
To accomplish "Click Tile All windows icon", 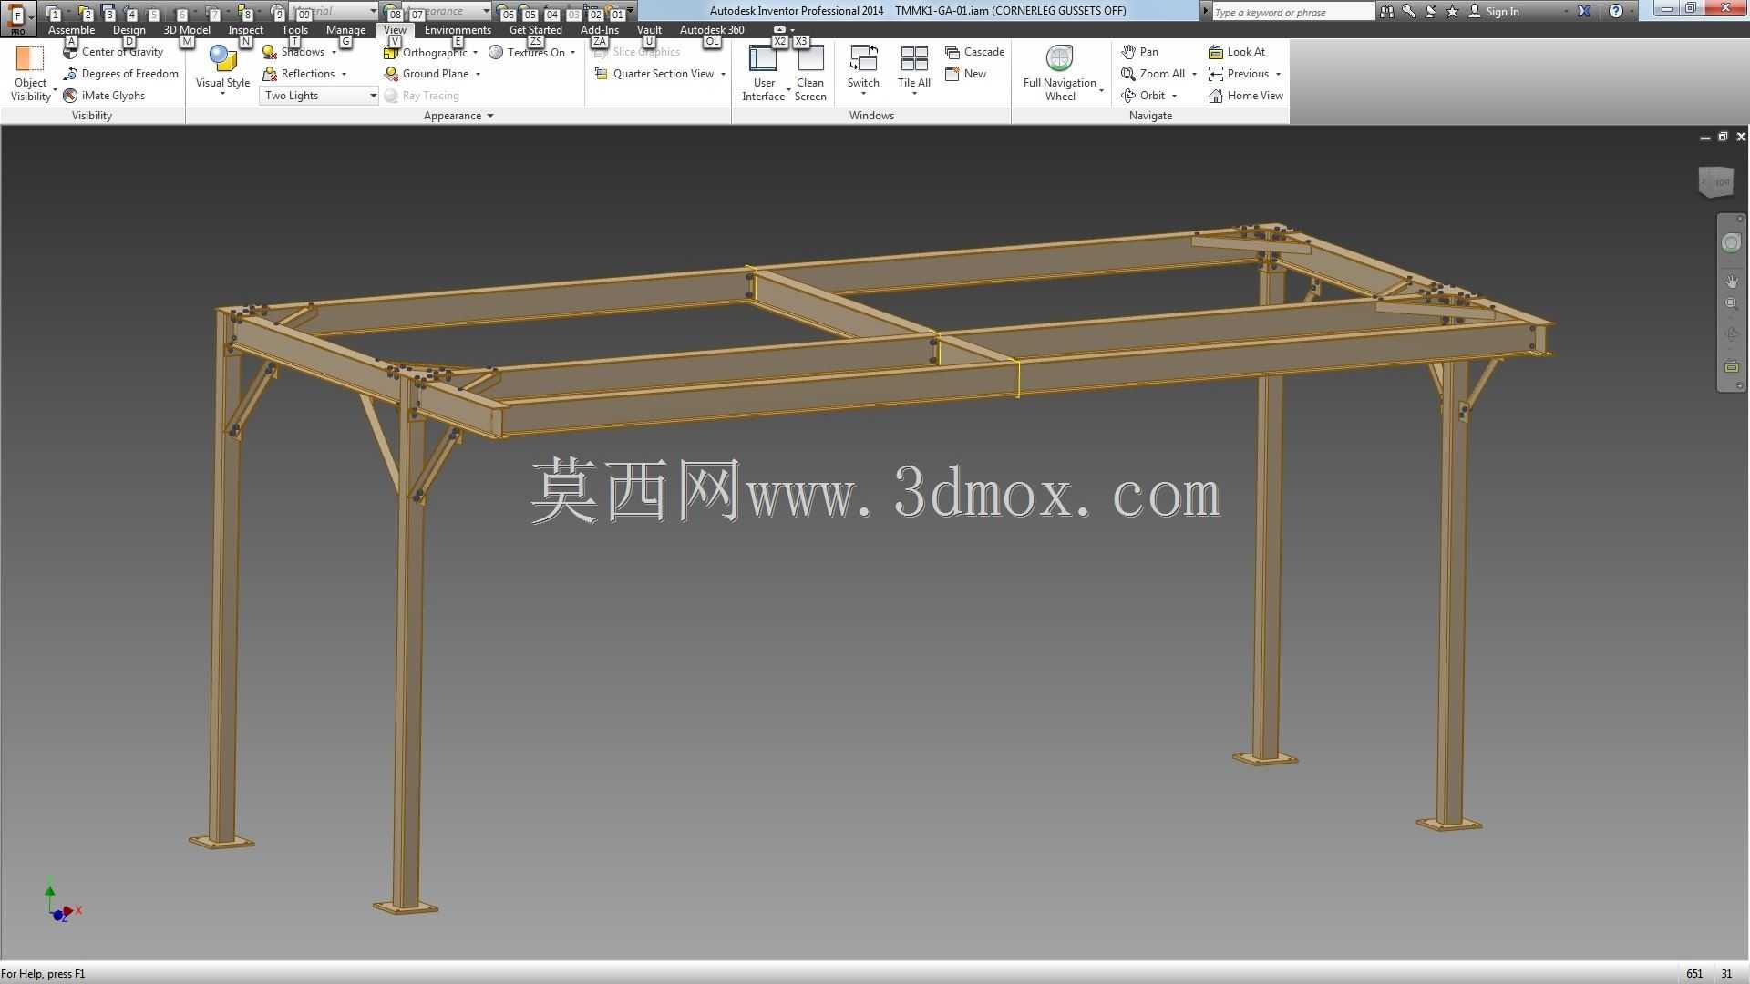I will 914,58.
